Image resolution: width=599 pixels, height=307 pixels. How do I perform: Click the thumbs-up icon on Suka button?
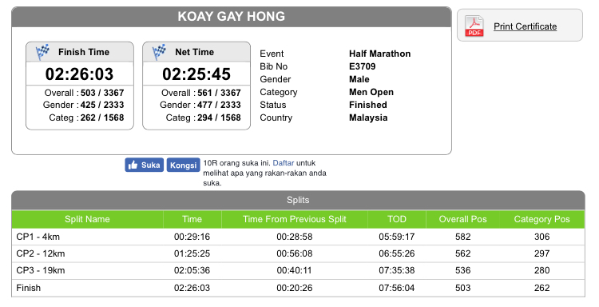click(x=133, y=165)
